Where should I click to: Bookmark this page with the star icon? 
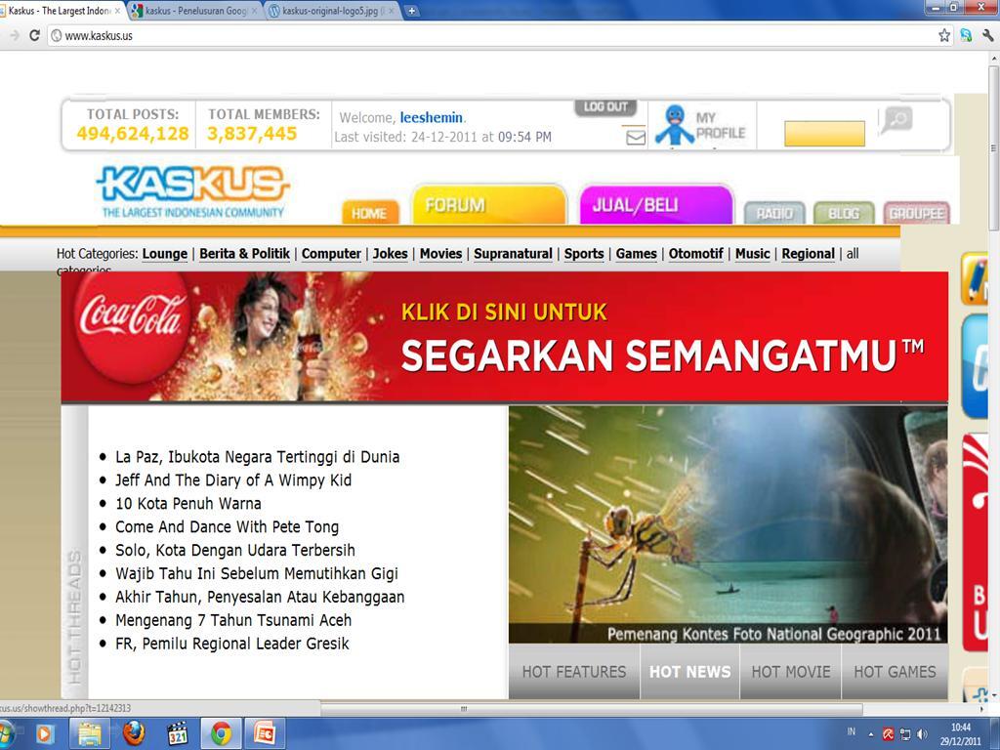[x=944, y=35]
